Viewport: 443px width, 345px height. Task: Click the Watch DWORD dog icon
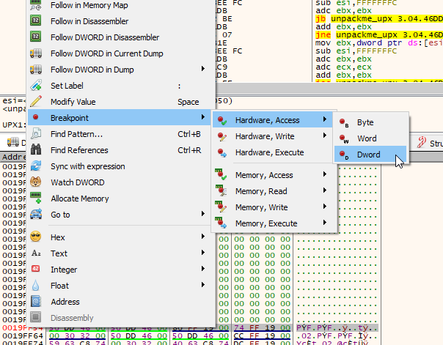coord(36,182)
